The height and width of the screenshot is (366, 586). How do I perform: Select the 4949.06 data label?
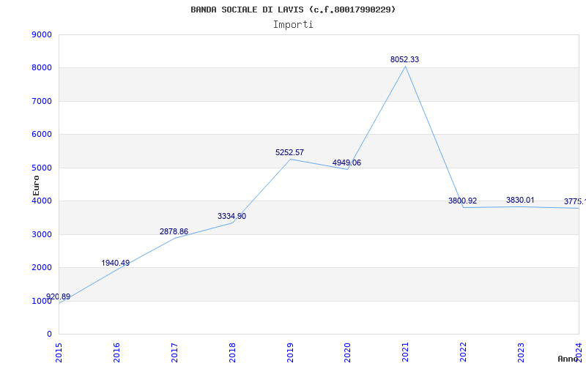tap(346, 163)
